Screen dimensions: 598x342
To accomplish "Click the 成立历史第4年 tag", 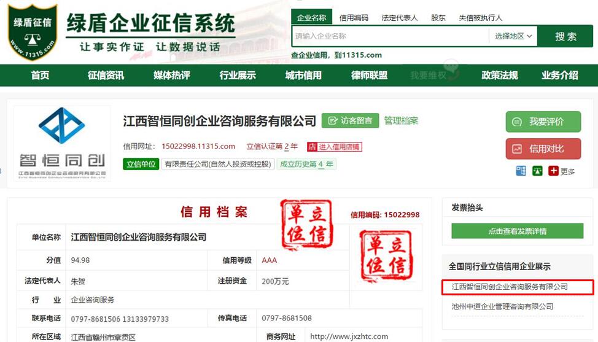I will 306,164.
